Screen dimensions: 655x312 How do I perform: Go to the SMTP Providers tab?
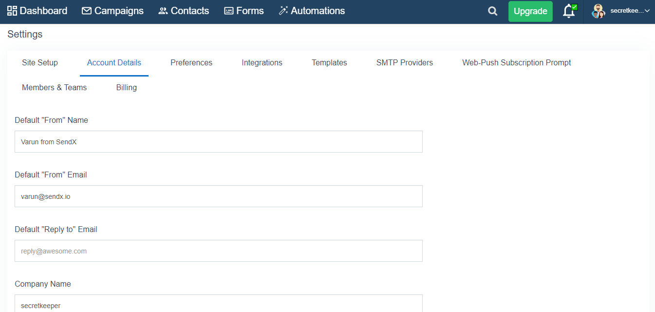[x=405, y=63]
